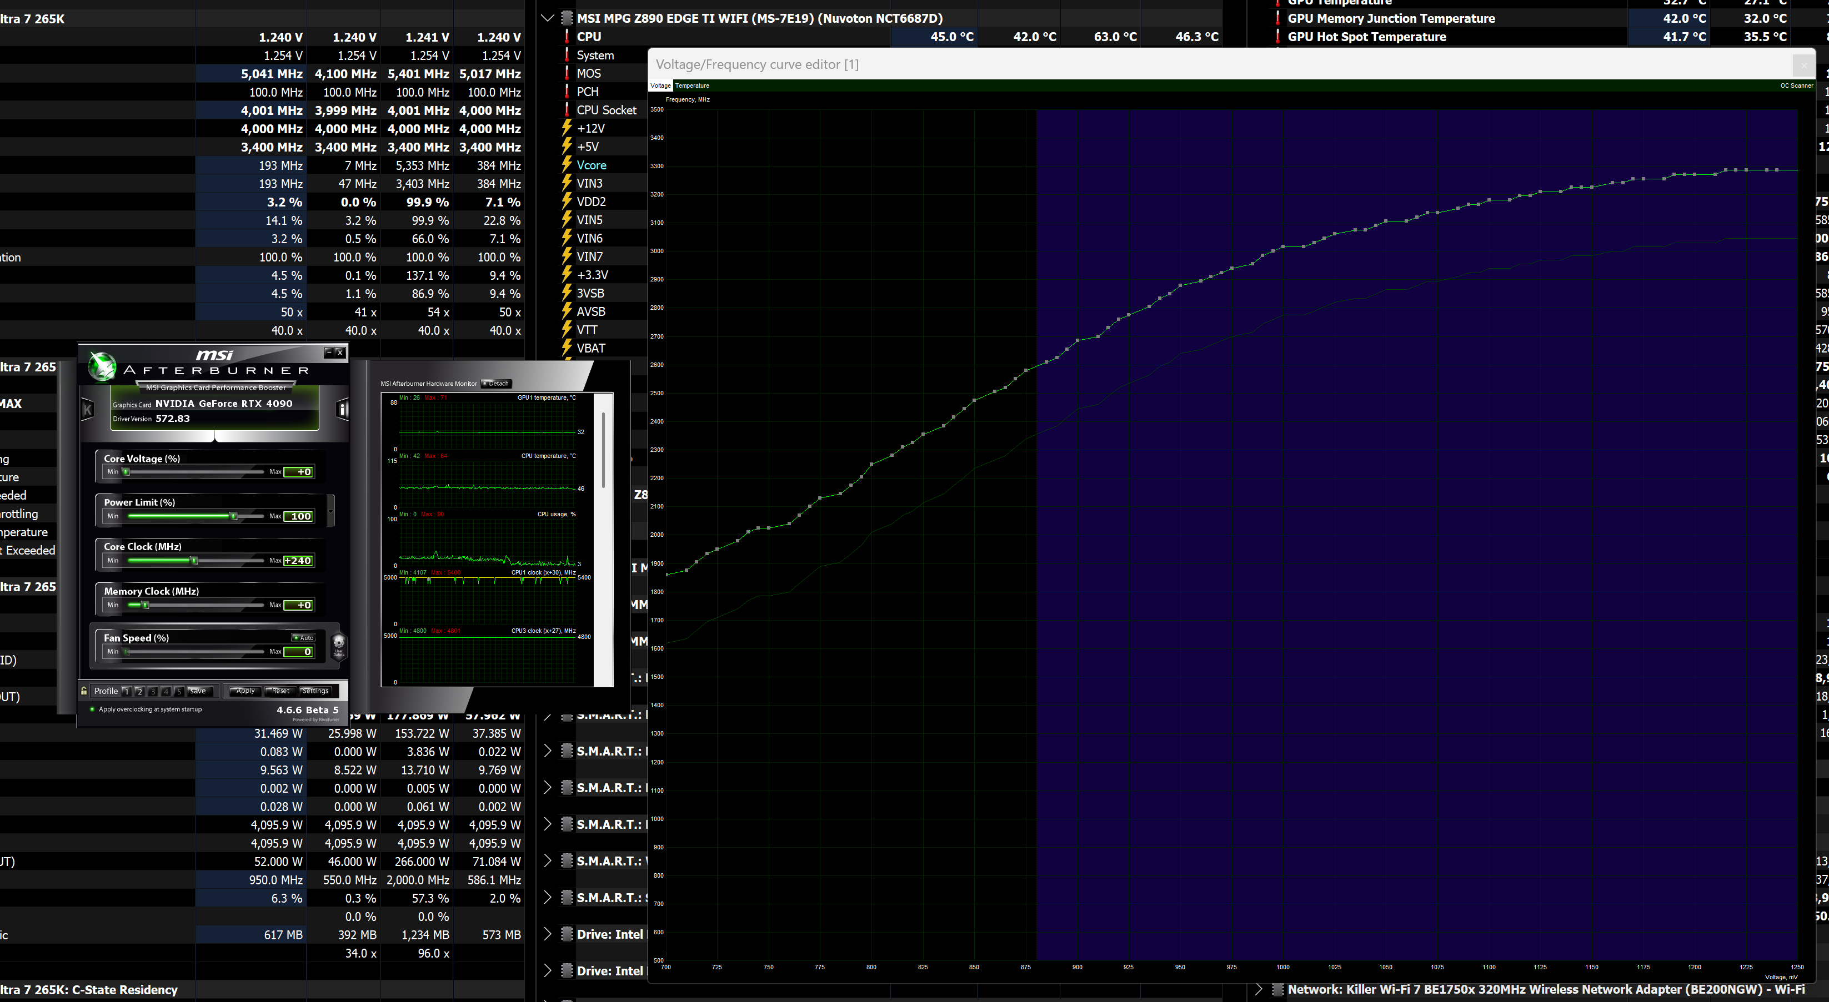Click profile slot 2 icon
The width and height of the screenshot is (1829, 1002).
coord(139,691)
